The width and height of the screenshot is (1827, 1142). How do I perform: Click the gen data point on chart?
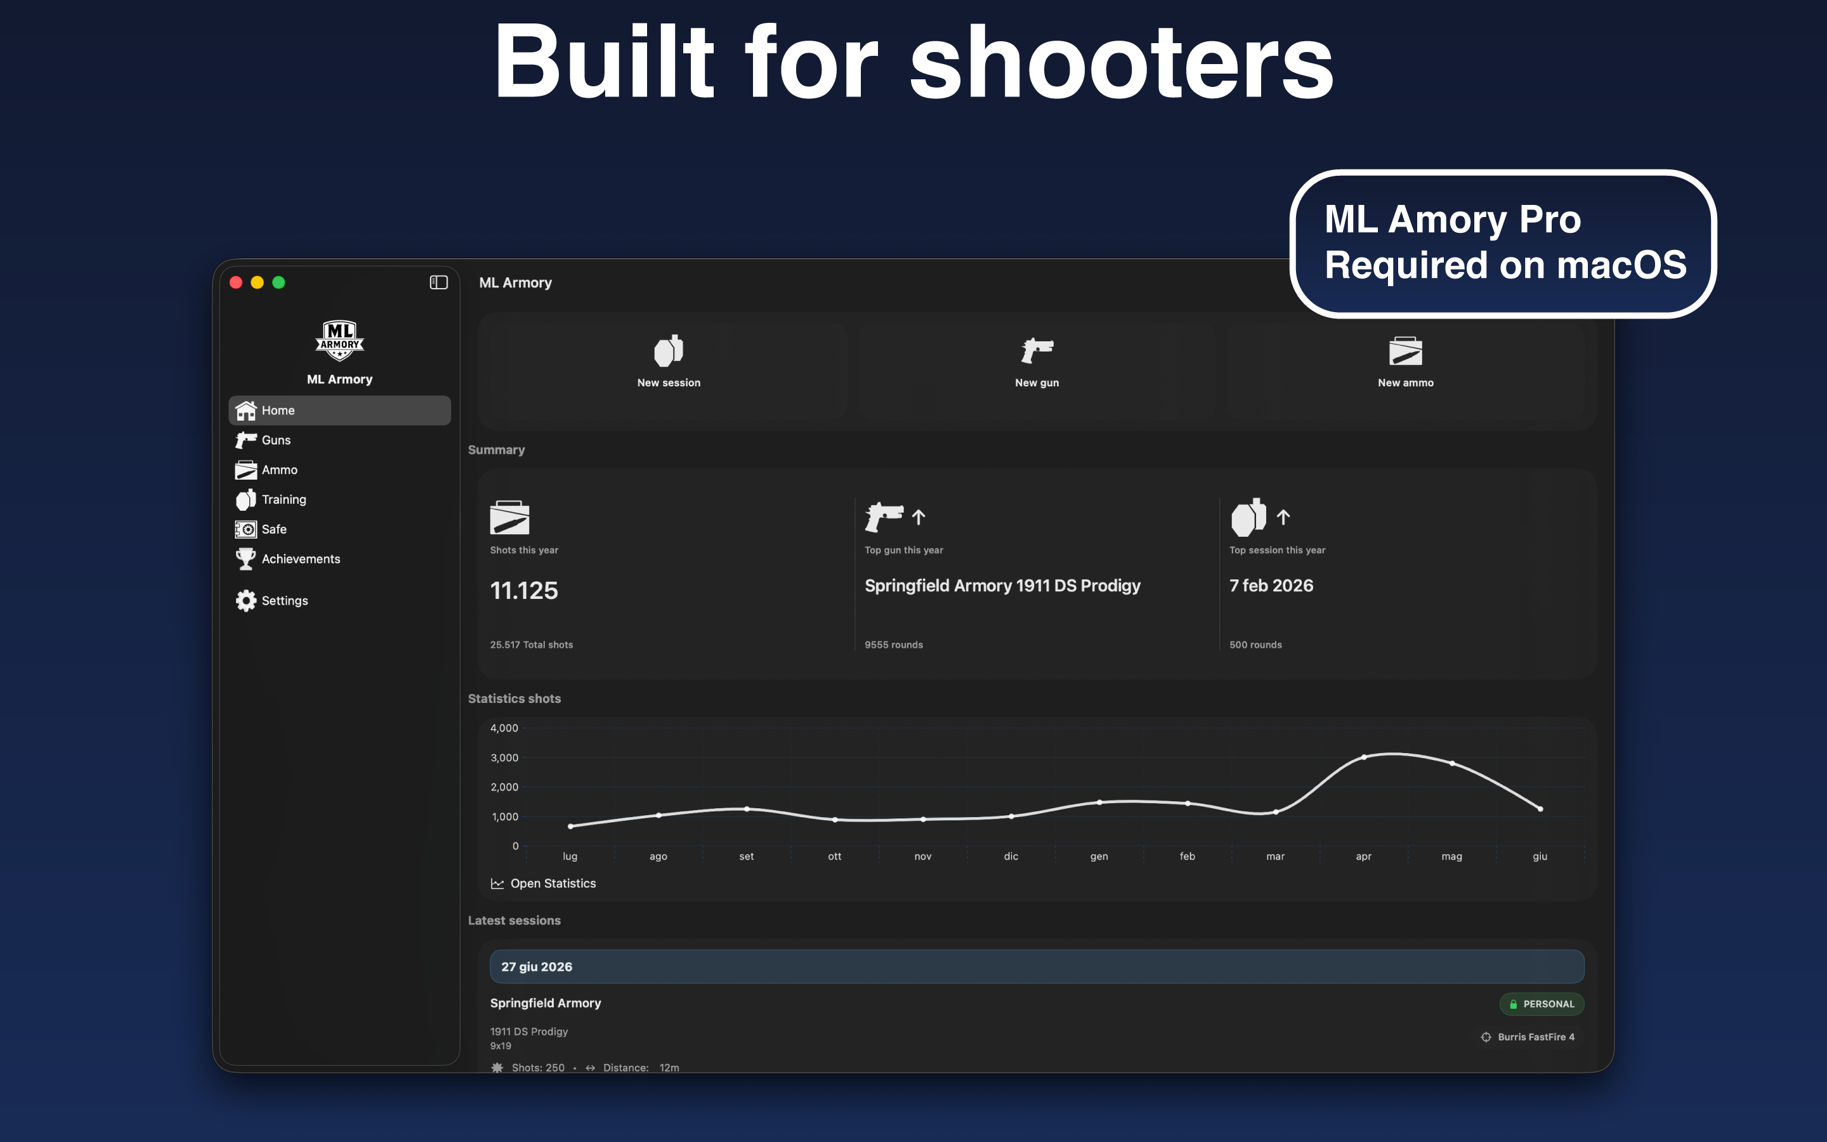1099,802
